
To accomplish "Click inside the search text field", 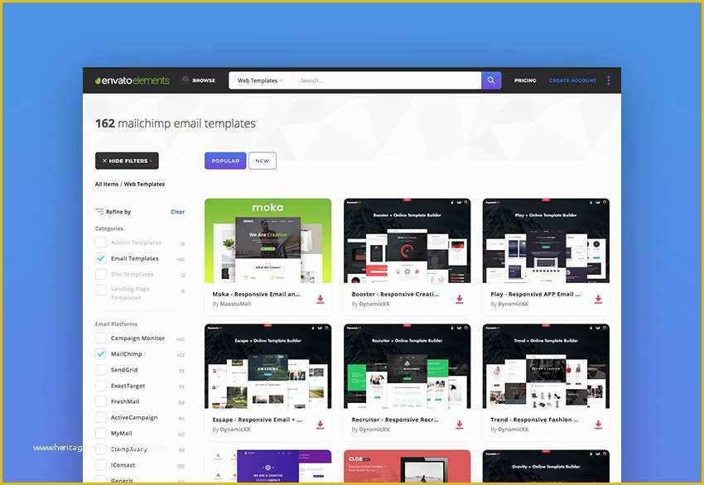I will (x=387, y=81).
